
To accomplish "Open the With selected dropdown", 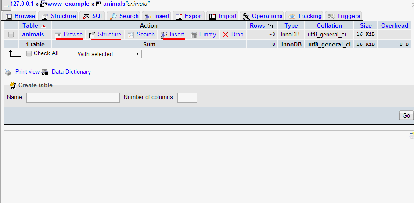I will [x=108, y=54].
